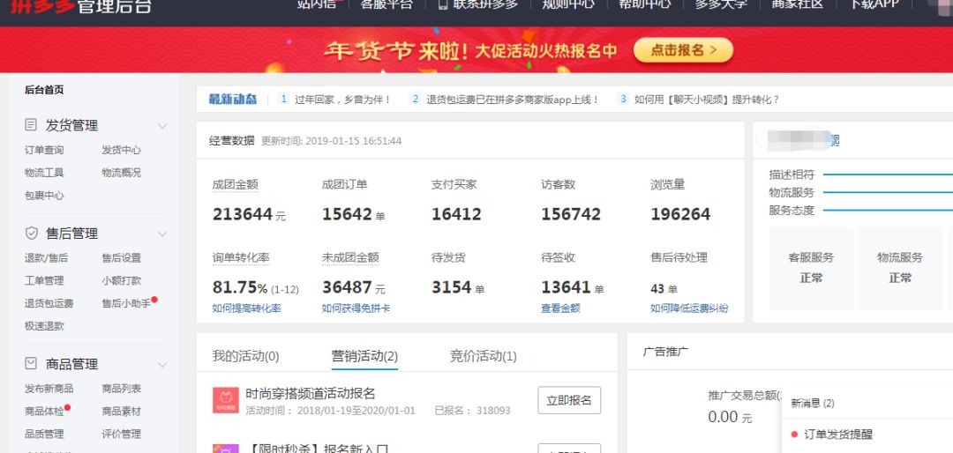The image size is (953, 453).
Task: Open 小额打款 in the sidebar
Action: point(121,280)
